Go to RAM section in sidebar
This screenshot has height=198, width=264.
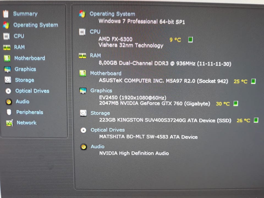coord(19,47)
